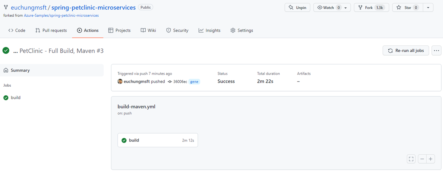Switch to the Code tab
This screenshot has width=443, height=172.
(x=17, y=31)
